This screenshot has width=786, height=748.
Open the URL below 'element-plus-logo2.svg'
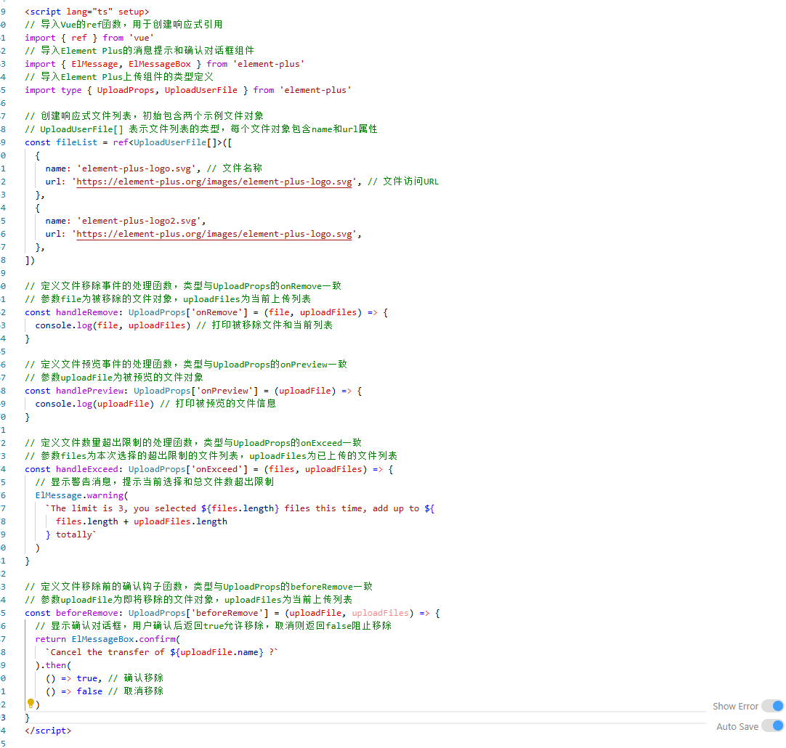coord(214,234)
